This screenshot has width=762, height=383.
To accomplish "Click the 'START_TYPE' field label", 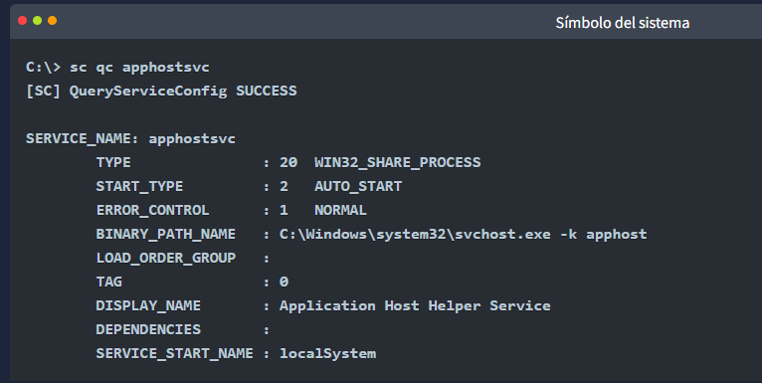I will click(139, 187).
